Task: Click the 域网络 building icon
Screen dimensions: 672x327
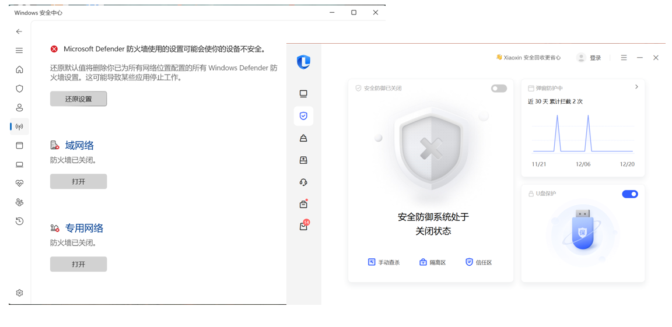Action: coord(54,146)
